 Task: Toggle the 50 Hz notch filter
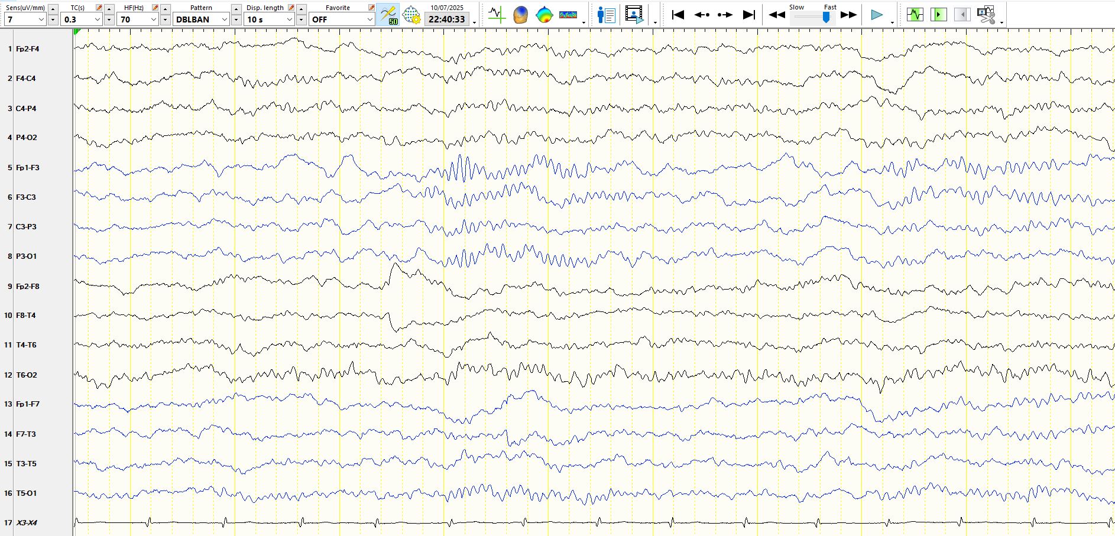[388, 15]
